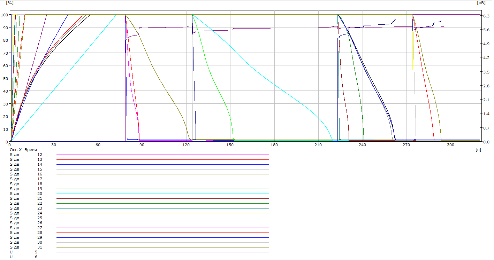
Task: Click the 50 mark on the percent axis
Action: point(5,78)
